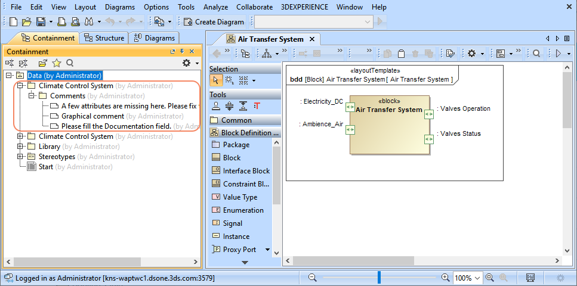
Task: Collapse the Comments tree node
Action: pyautogui.click(x=32, y=96)
